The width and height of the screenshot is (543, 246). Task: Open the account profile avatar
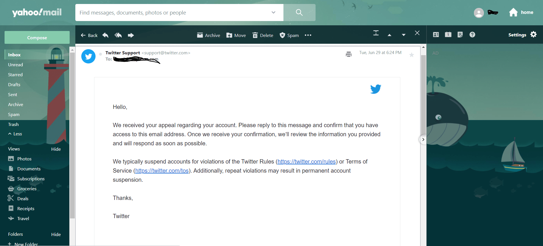(x=479, y=13)
